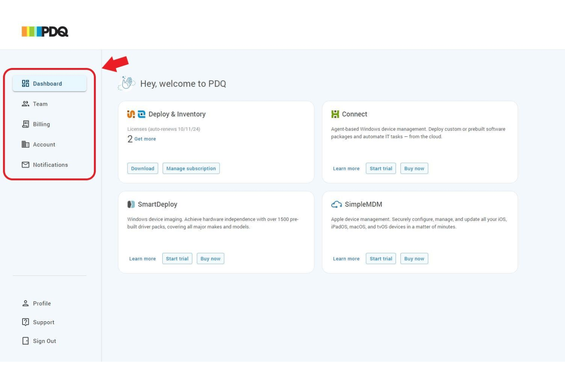Click the Account building icon
This screenshot has width=565, height=377.
click(x=26, y=144)
